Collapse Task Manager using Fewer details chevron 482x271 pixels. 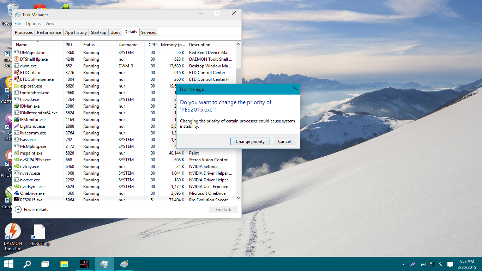[18, 209]
